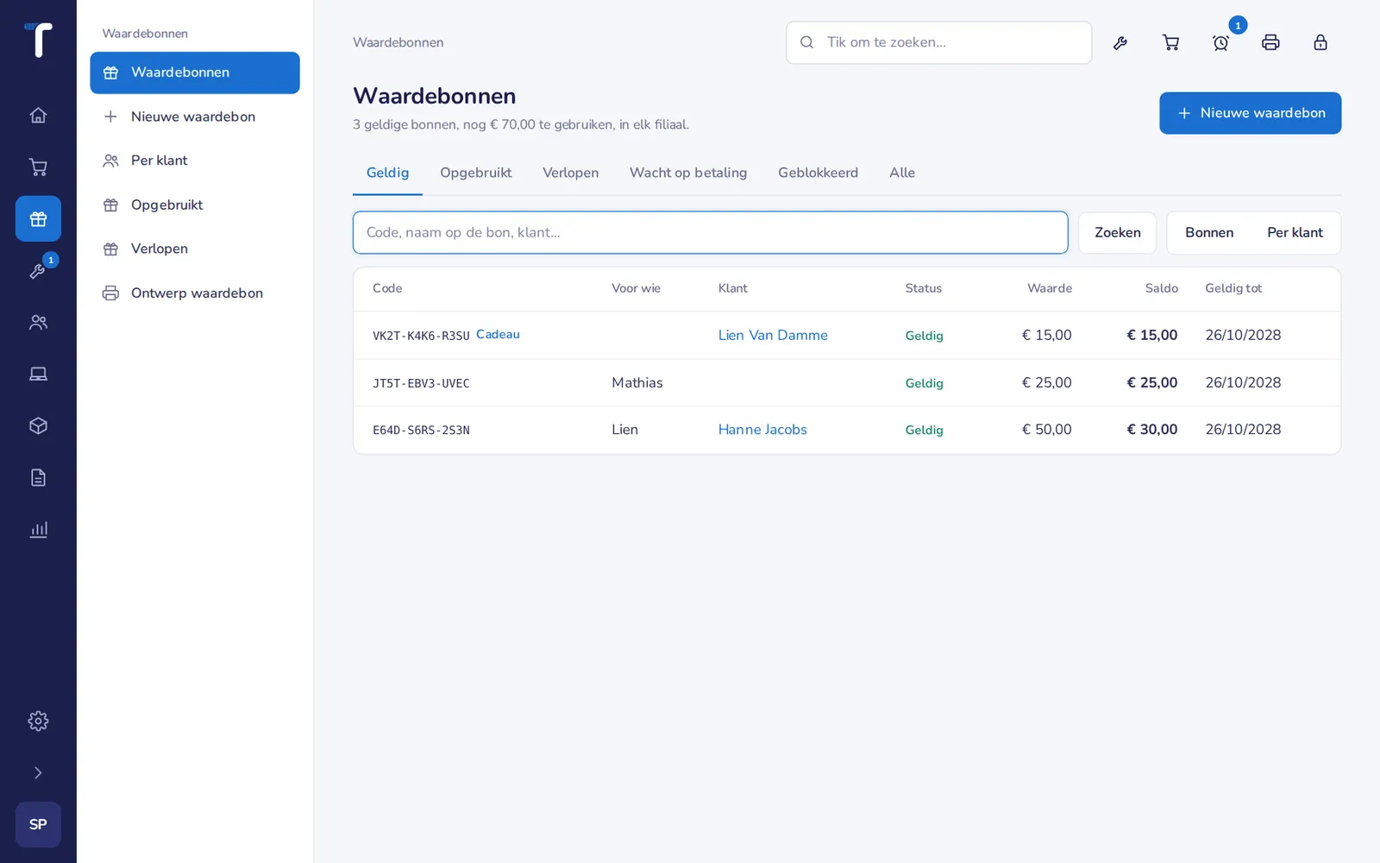The image size is (1380, 863).
Task: Select 'Waardebonnen' in the side menu
Action: tap(195, 72)
